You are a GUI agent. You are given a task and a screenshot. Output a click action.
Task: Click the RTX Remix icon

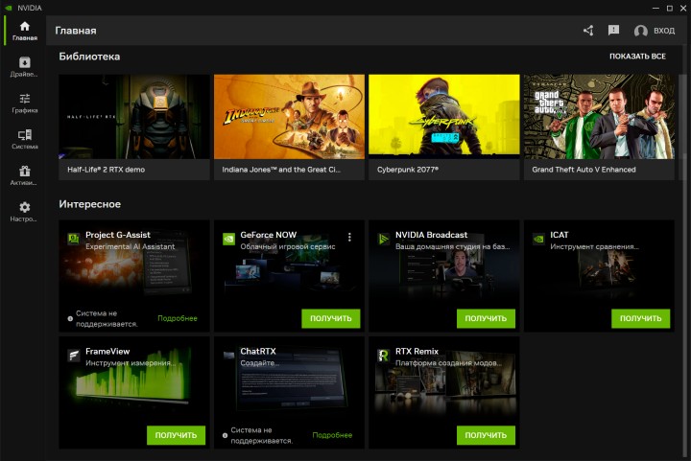[383, 355]
